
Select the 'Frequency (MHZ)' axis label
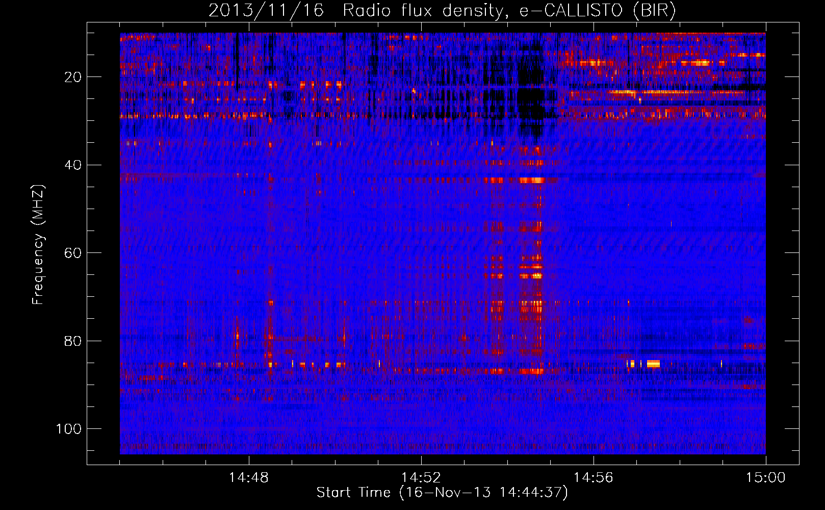pos(38,245)
